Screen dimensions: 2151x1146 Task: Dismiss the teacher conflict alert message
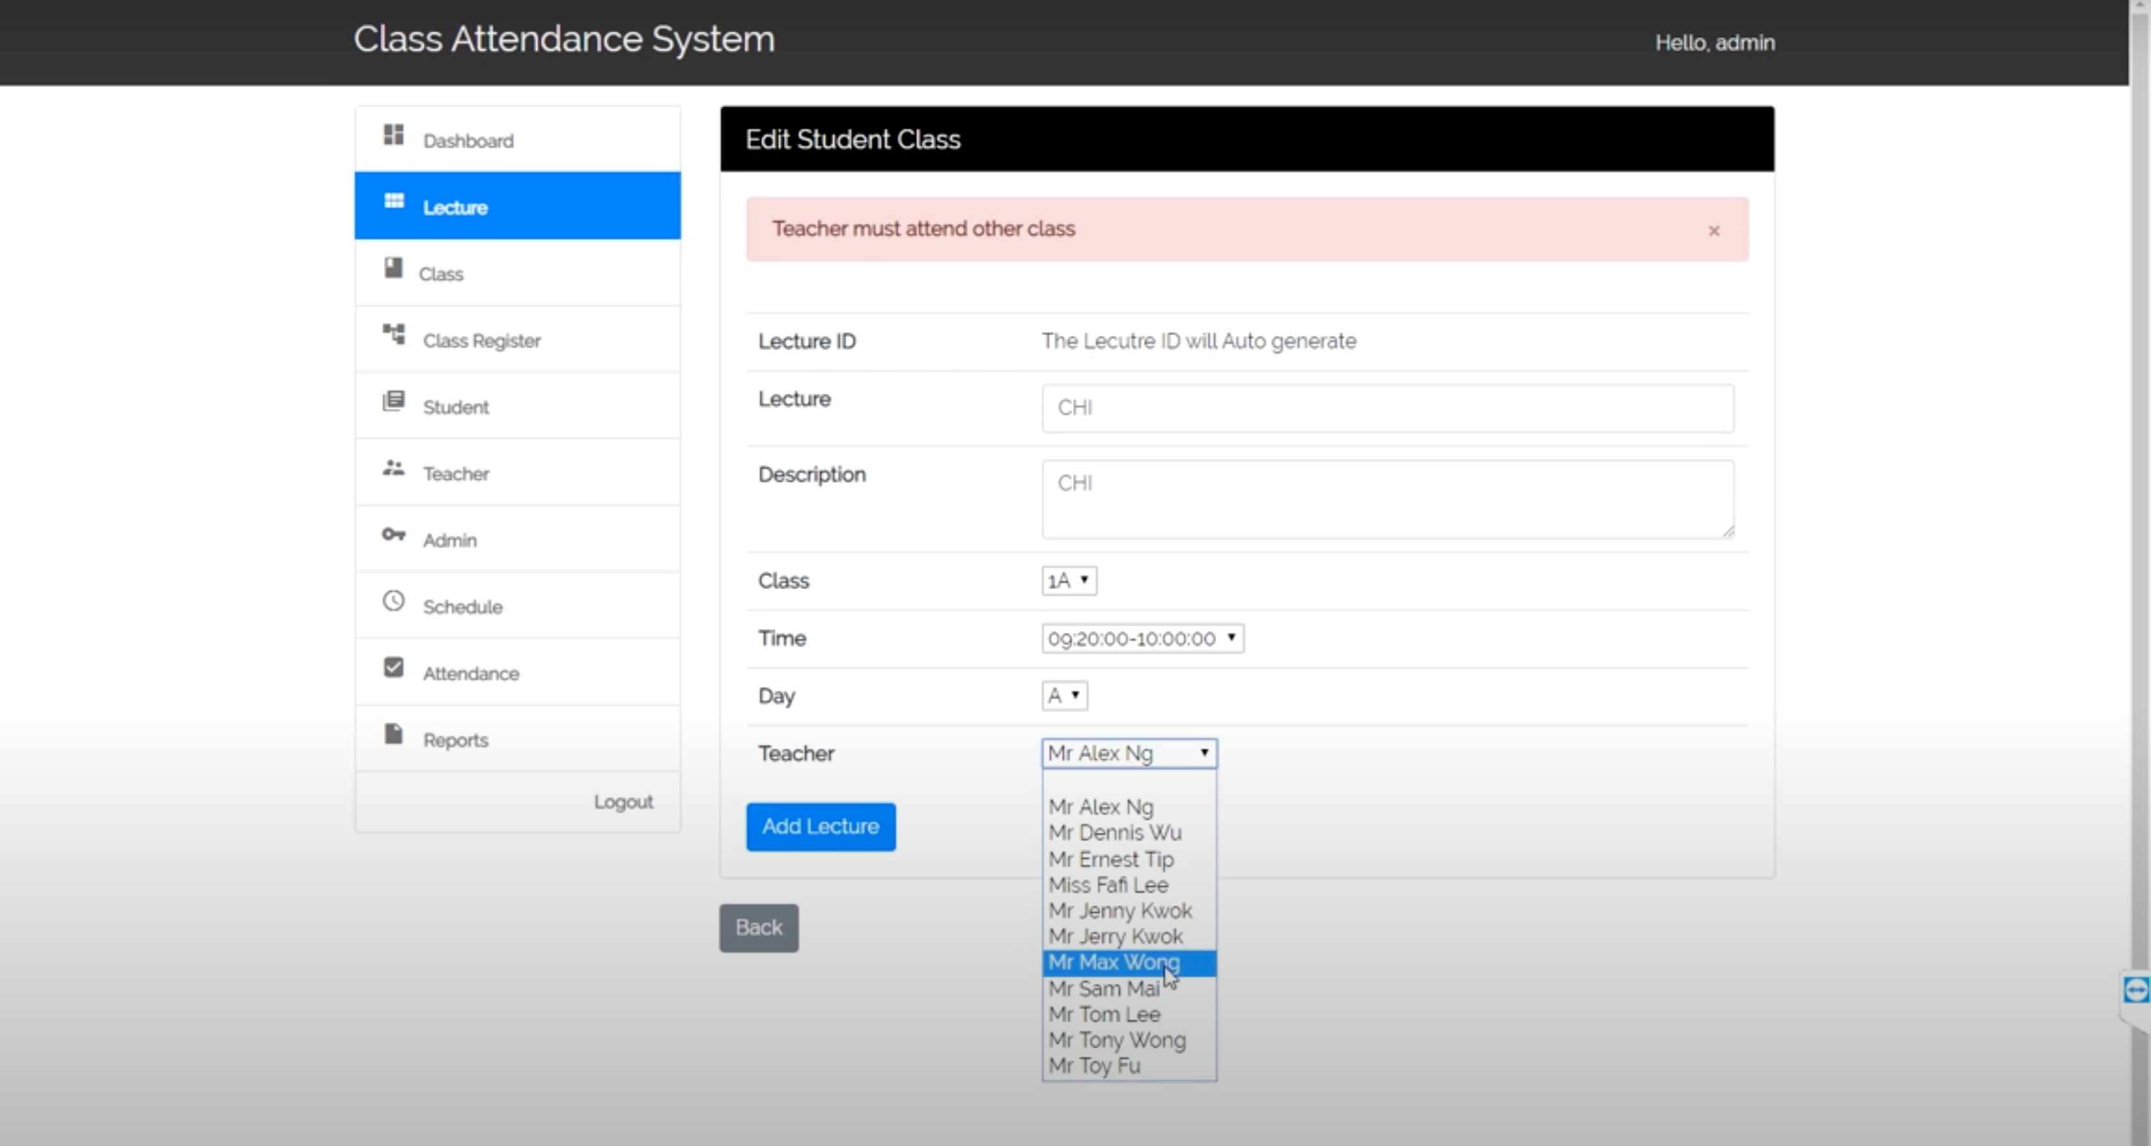(1714, 230)
